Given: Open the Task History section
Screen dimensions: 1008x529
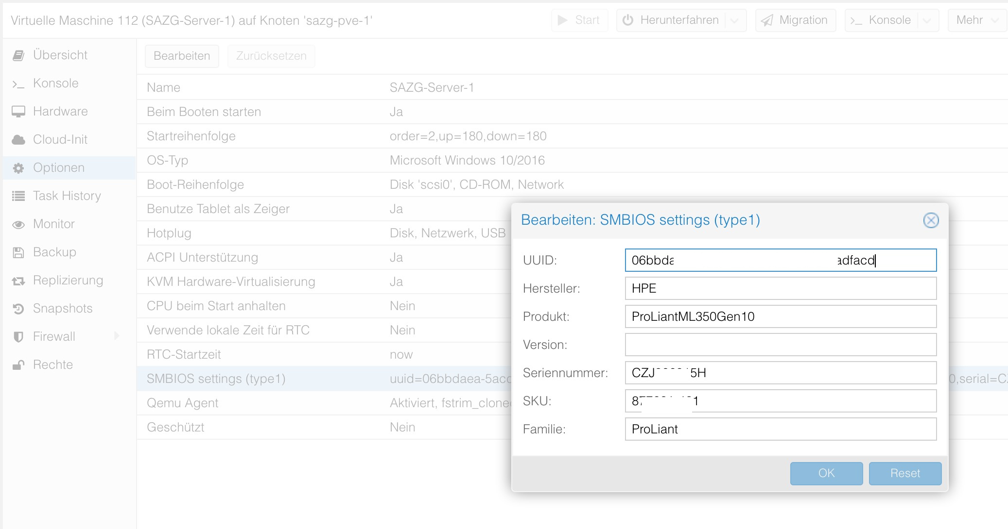Looking at the screenshot, I should (69, 196).
